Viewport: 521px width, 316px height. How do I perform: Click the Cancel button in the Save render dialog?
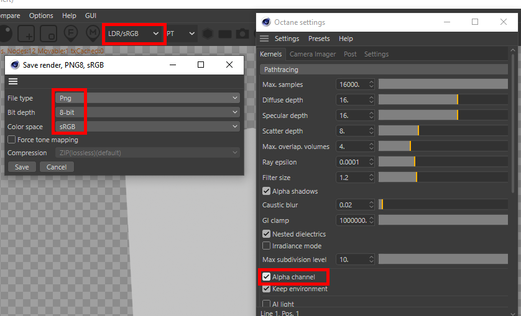pos(57,167)
